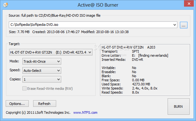Viewport: 196px width, 121px height.
Task: Click the Options... button
Action: tap(17, 104)
